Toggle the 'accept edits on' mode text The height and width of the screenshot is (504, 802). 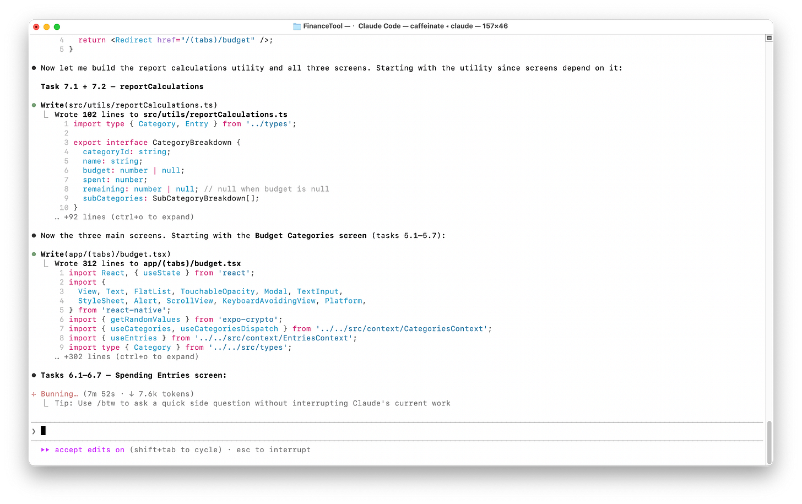[x=90, y=450]
